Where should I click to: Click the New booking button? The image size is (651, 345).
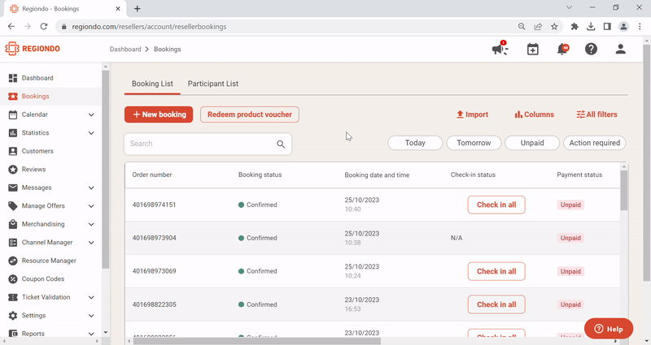click(159, 114)
